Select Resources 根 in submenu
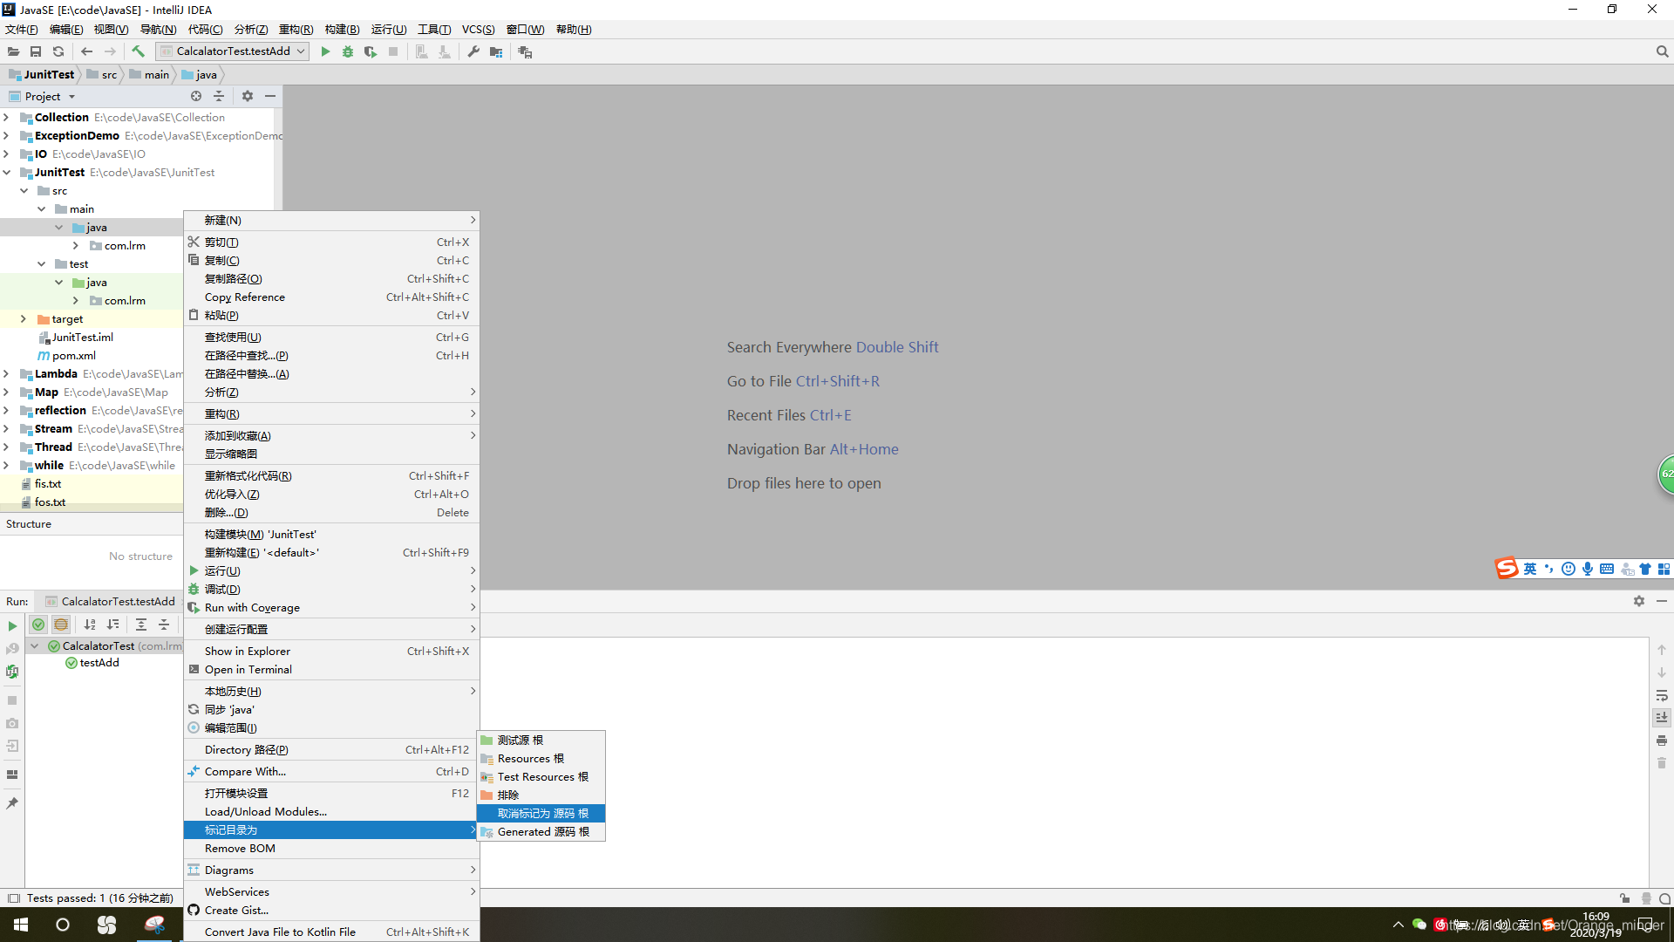Viewport: 1674px width, 942px height. coord(541,758)
